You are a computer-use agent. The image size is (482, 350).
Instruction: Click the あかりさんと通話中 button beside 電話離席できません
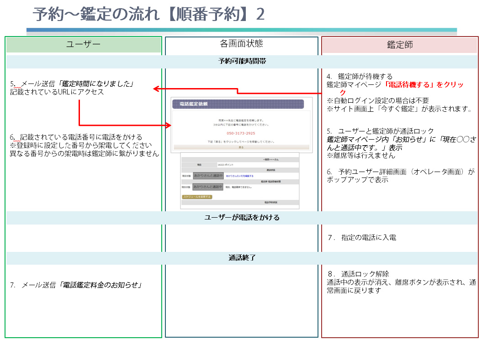coord(208,187)
